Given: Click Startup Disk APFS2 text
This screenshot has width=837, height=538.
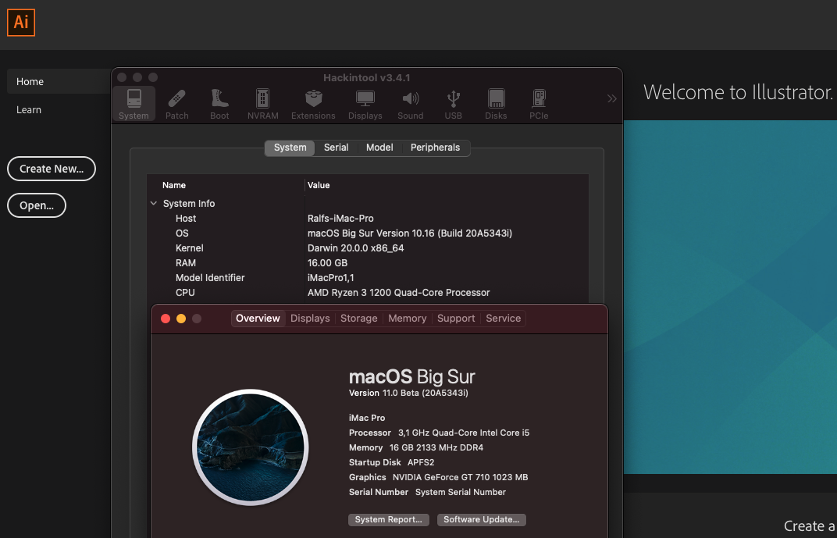Looking at the screenshot, I should point(391,463).
